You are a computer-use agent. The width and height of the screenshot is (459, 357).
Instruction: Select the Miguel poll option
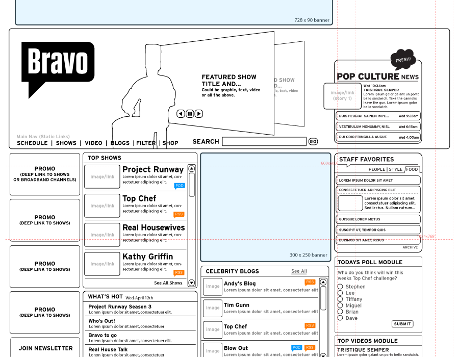[x=340, y=305]
